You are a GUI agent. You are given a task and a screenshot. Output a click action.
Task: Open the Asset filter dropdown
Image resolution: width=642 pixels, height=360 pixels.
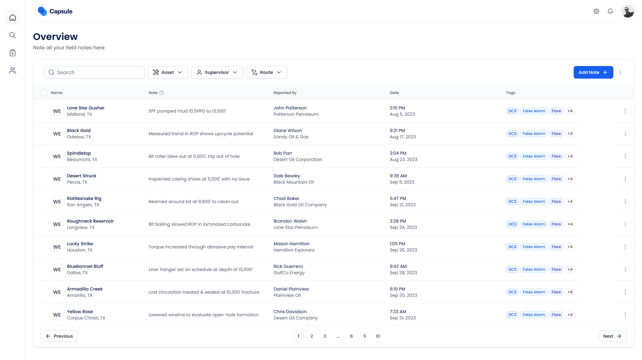168,72
